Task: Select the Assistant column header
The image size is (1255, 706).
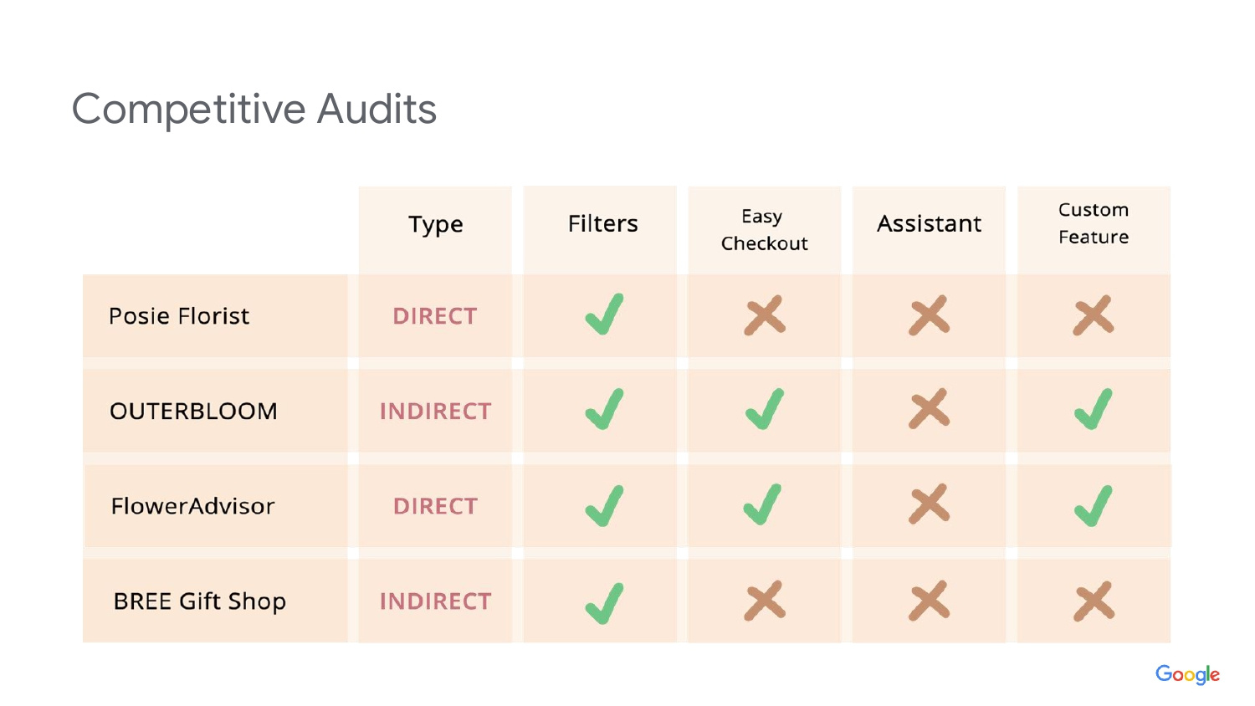Action: [x=929, y=224]
